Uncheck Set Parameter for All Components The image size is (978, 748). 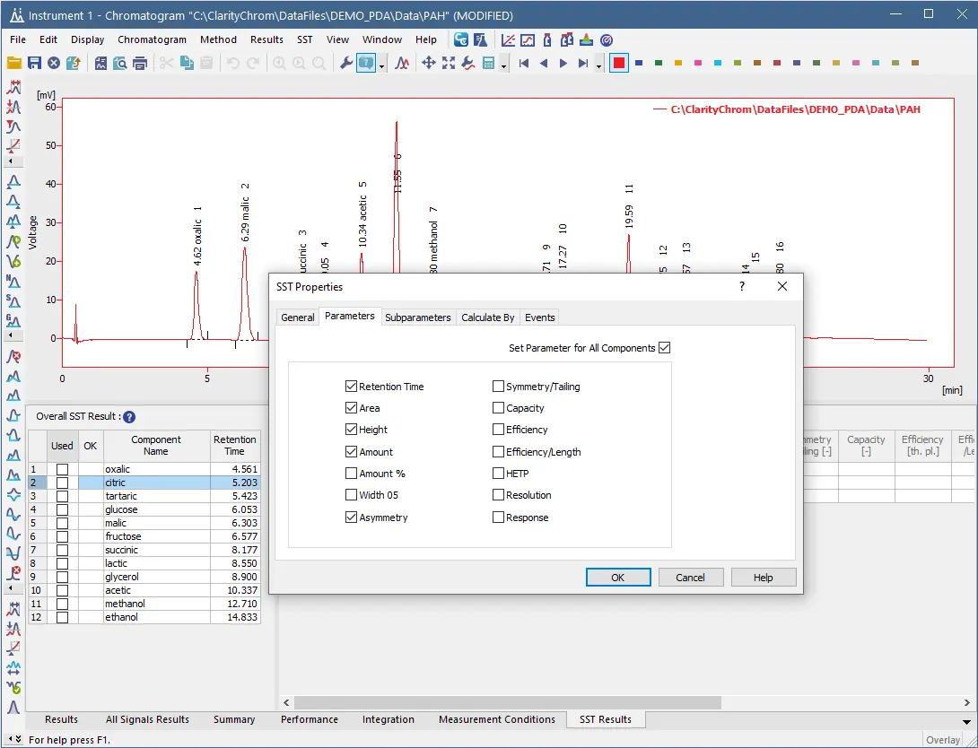(665, 347)
